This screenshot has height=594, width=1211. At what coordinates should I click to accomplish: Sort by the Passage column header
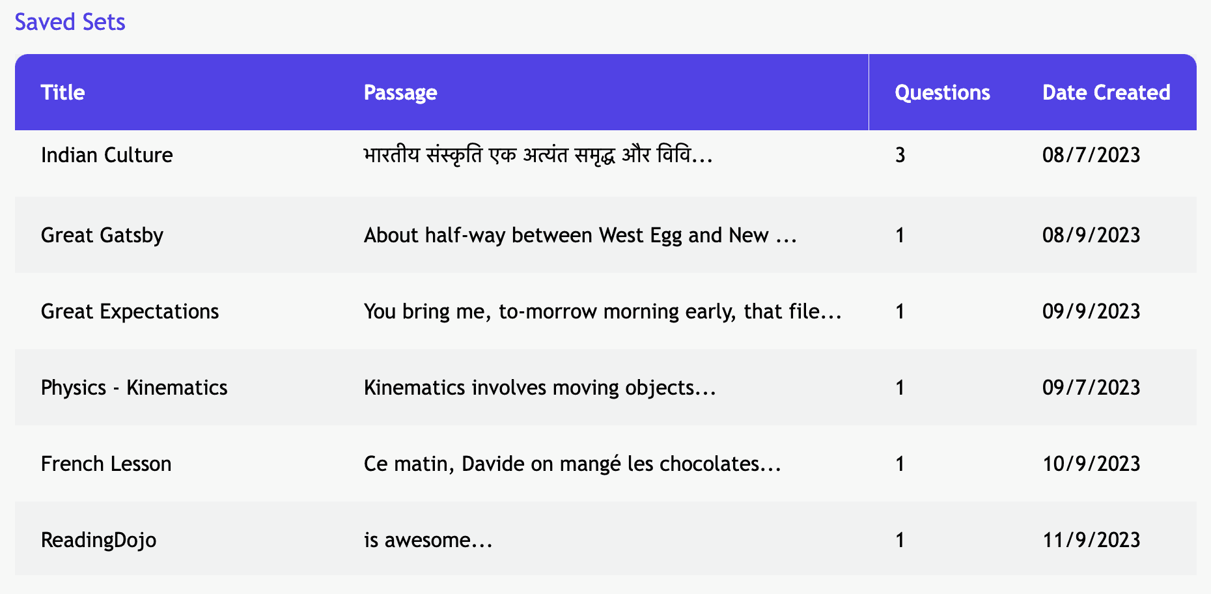tap(400, 92)
